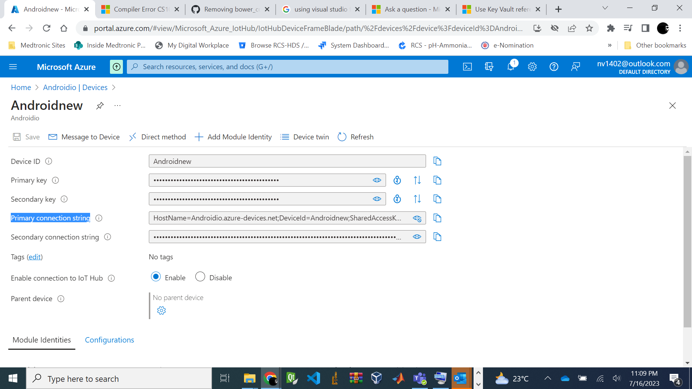This screenshot has height=389, width=692.
Task: Show the secondary connection string value
Action: coord(417,237)
